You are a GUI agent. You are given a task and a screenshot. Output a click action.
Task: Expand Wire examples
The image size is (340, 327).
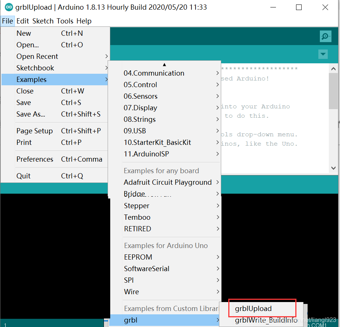[x=166, y=292]
